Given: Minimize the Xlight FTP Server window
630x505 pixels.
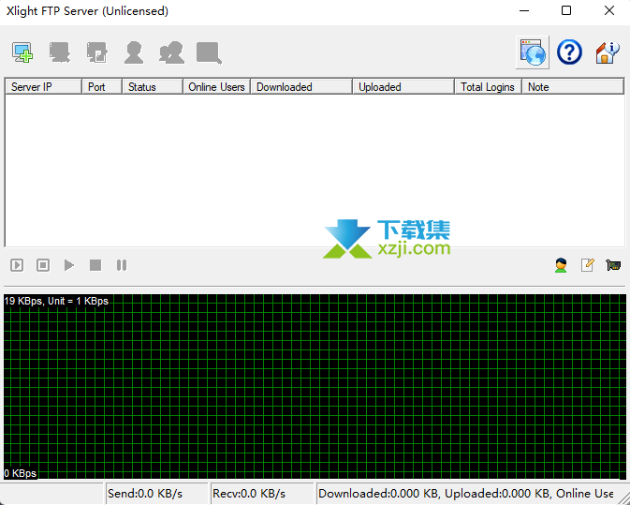Looking at the screenshot, I should click(x=524, y=11).
